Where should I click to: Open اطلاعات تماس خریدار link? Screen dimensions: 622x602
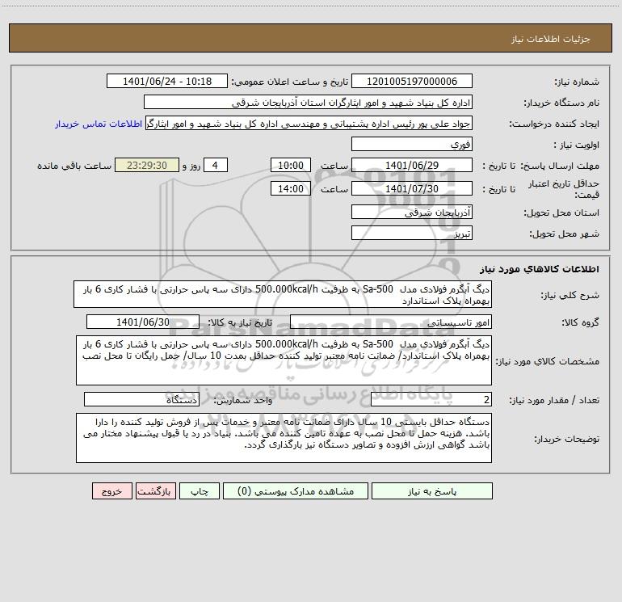tap(99, 124)
